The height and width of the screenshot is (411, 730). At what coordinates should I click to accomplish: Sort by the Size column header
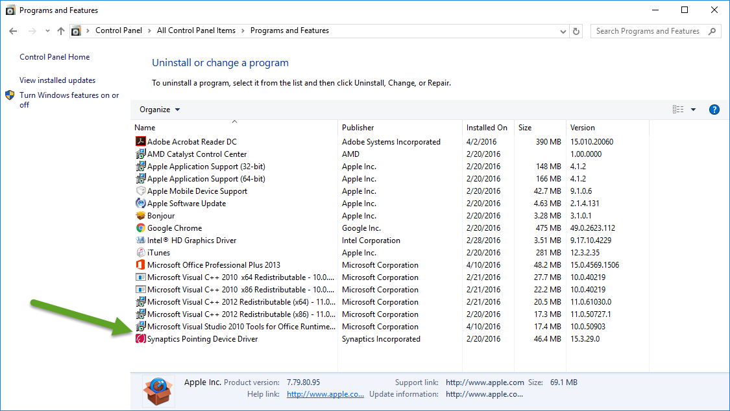click(540, 128)
